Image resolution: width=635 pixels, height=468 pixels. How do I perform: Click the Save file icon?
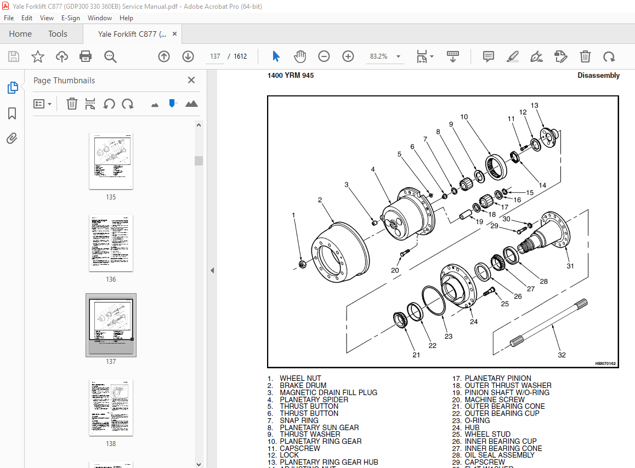click(x=14, y=56)
